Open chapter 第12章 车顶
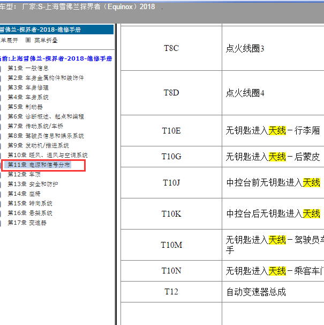This screenshot has width=324, height=325. 24,174
